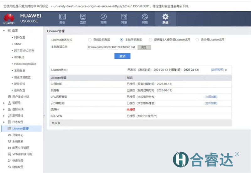Click the 浏览 file browse button
The image size is (251, 173).
[x=144, y=47]
